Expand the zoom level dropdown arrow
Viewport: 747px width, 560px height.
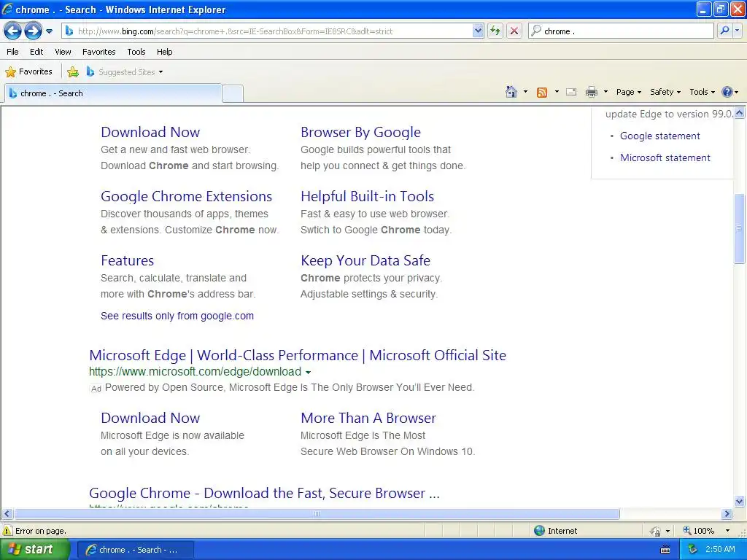(727, 531)
